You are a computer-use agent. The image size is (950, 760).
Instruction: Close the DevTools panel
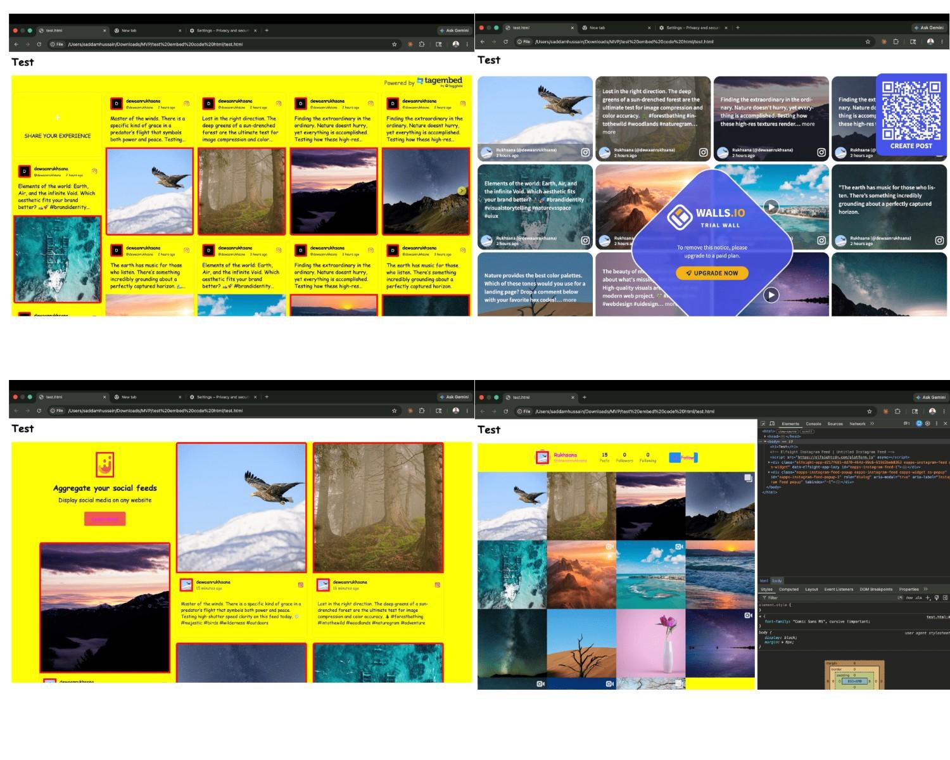pyautogui.click(x=945, y=424)
